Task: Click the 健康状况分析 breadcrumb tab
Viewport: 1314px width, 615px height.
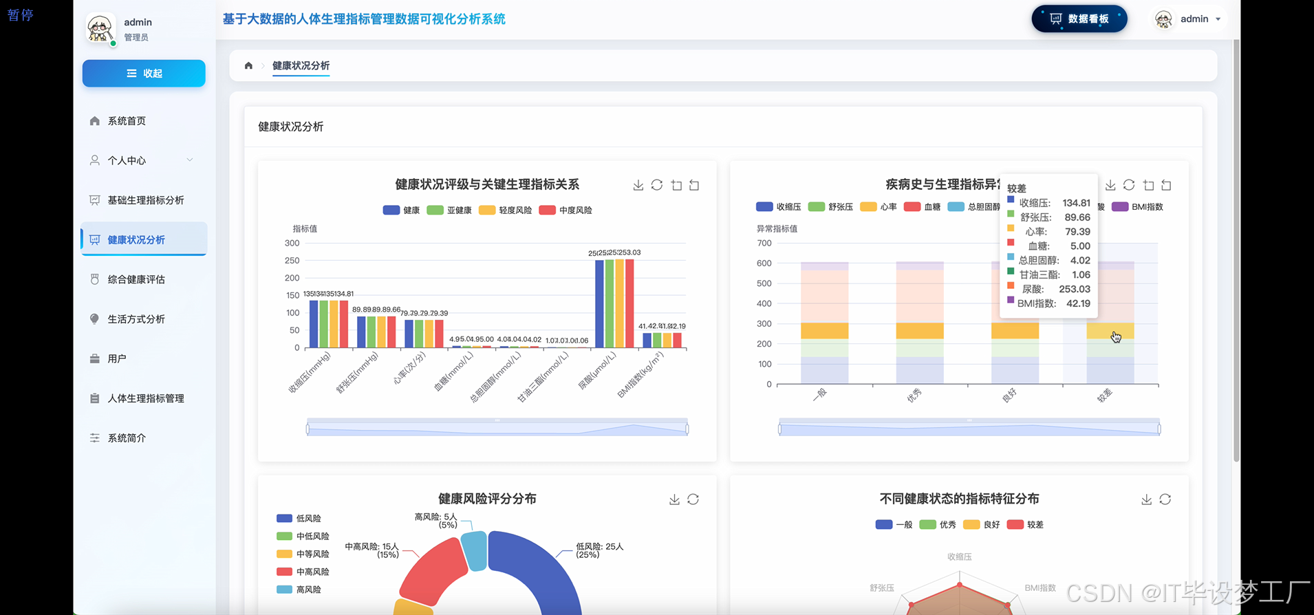Action: pyautogui.click(x=301, y=66)
